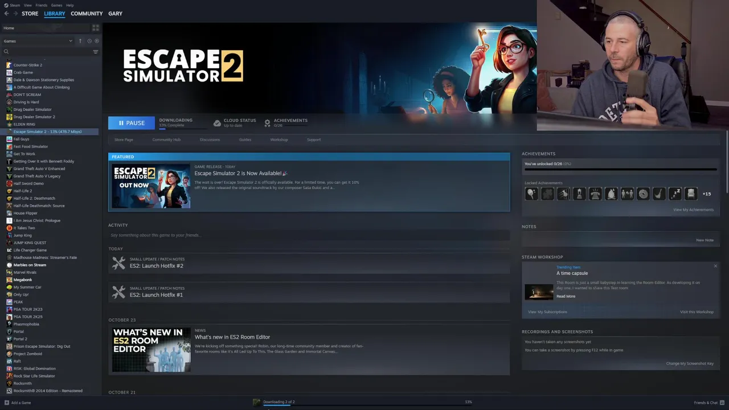The image size is (729, 410).
Task: Click the recent activity clock icon
Action: click(x=89, y=41)
